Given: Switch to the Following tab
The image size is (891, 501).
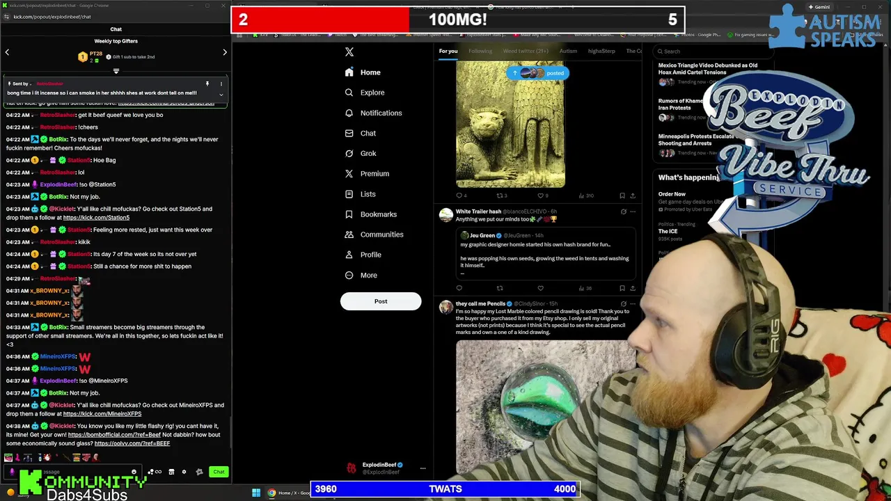Looking at the screenshot, I should click(x=480, y=51).
